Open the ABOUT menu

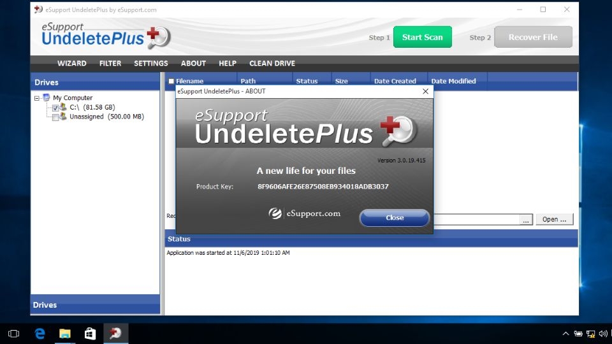[193, 63]
